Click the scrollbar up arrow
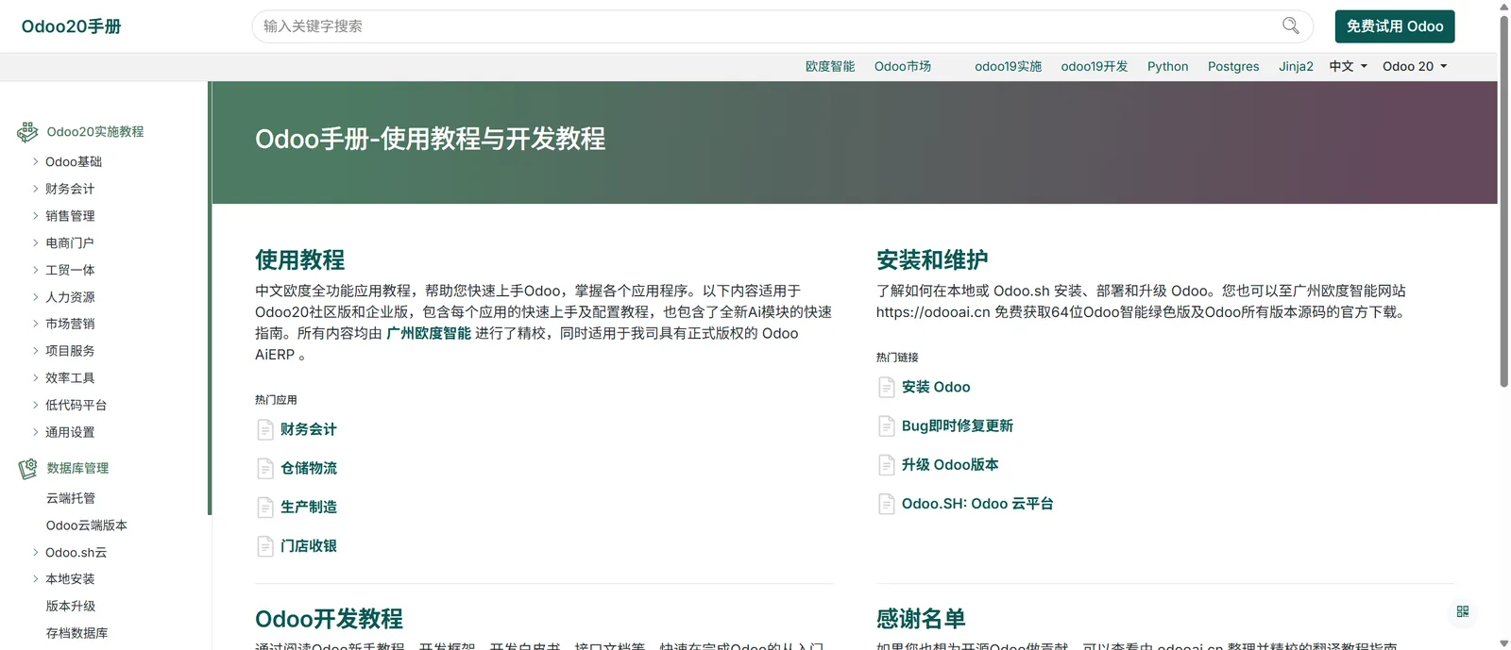This screenshot has height=650, width=1511. (1503, 6)
